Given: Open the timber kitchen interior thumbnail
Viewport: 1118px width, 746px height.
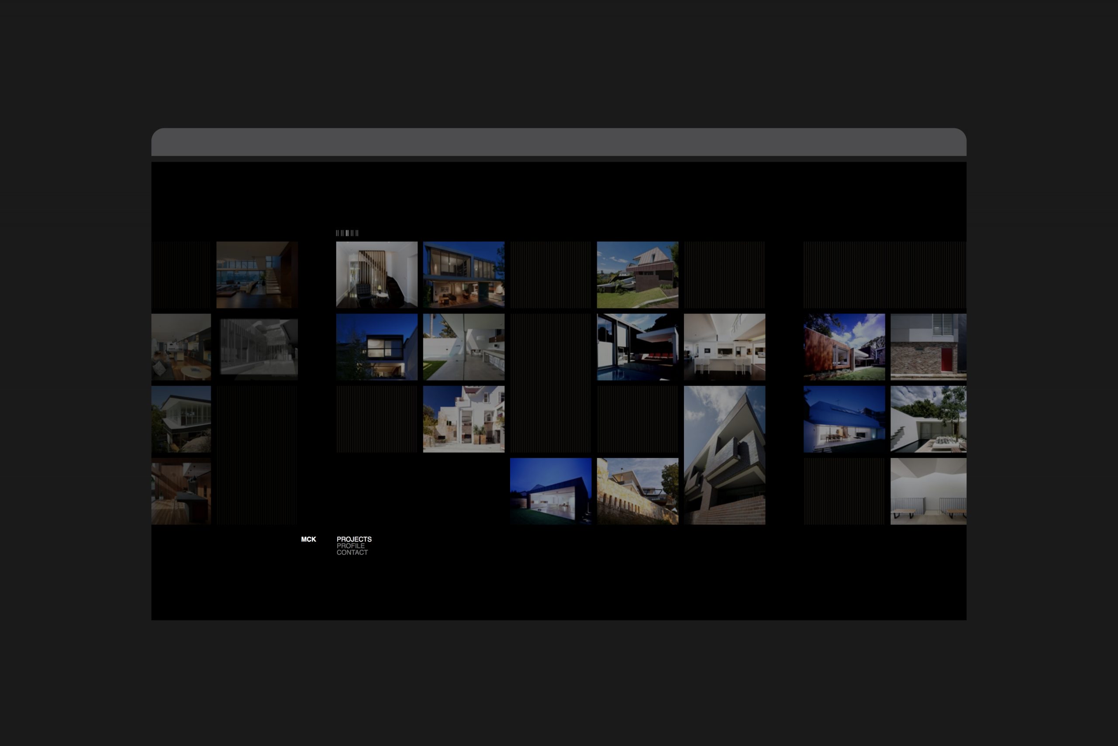Looking at the screenshot, I should [181, 492].
